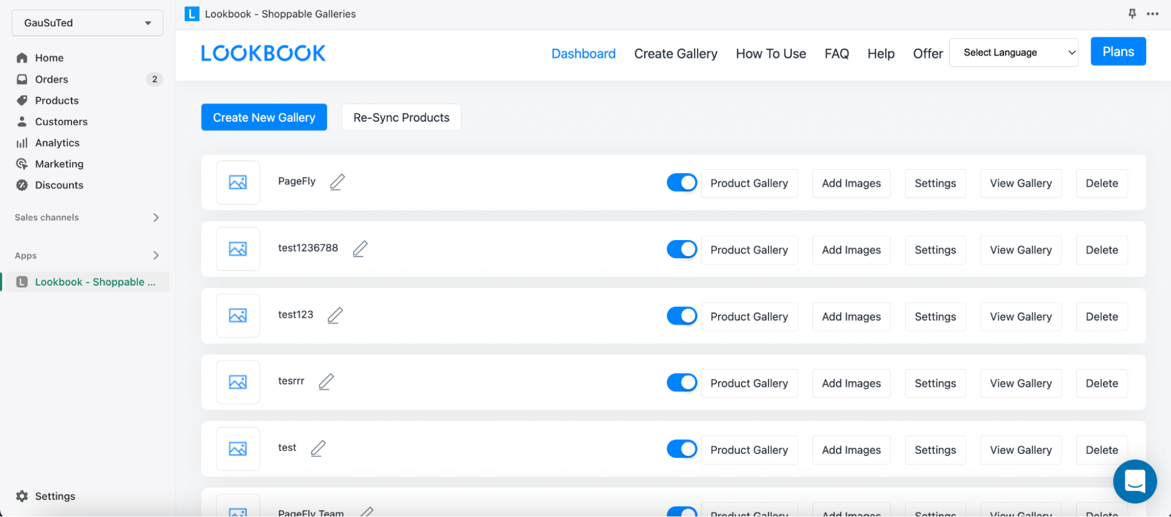Open the chat support bubble

pyautogui.click(x=1135, y=481)
